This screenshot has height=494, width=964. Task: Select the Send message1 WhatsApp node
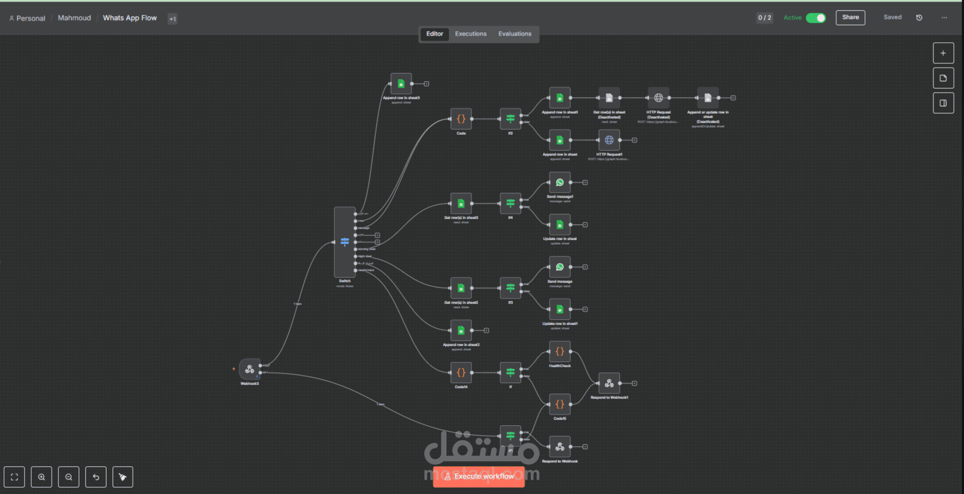point(560,182)
